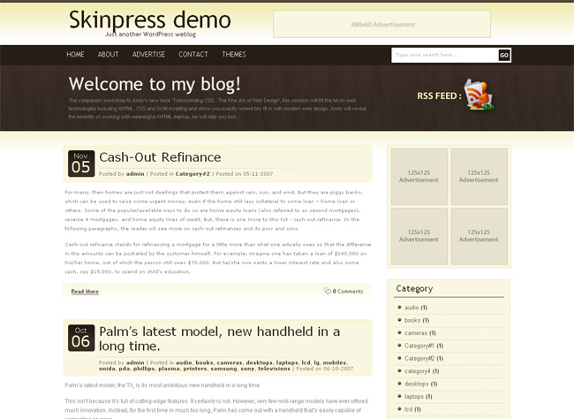The height and width of the screenshot is (419, 574).
Task: Click the comments bubble icon
Action: (328, 291)
